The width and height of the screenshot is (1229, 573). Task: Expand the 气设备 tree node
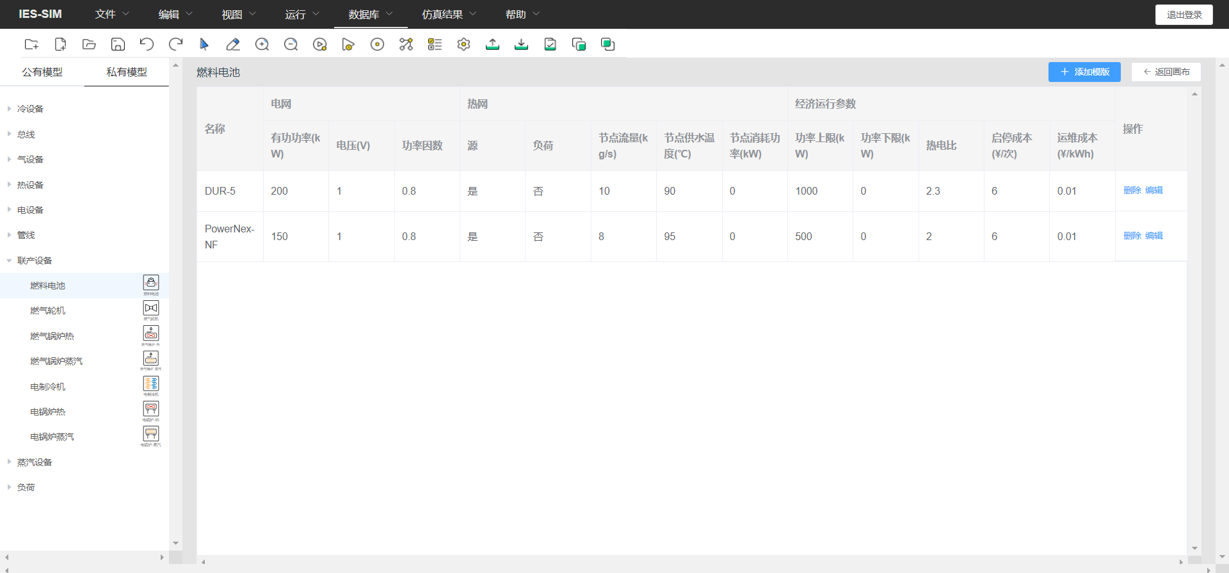10,159
